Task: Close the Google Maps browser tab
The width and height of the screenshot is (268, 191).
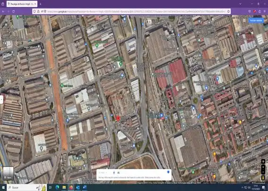Action: (x=35, y=4)
